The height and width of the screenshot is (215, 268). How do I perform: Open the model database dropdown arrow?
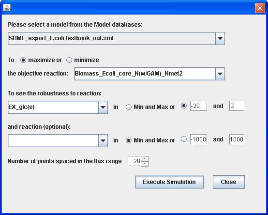click(x=220, y=38)
